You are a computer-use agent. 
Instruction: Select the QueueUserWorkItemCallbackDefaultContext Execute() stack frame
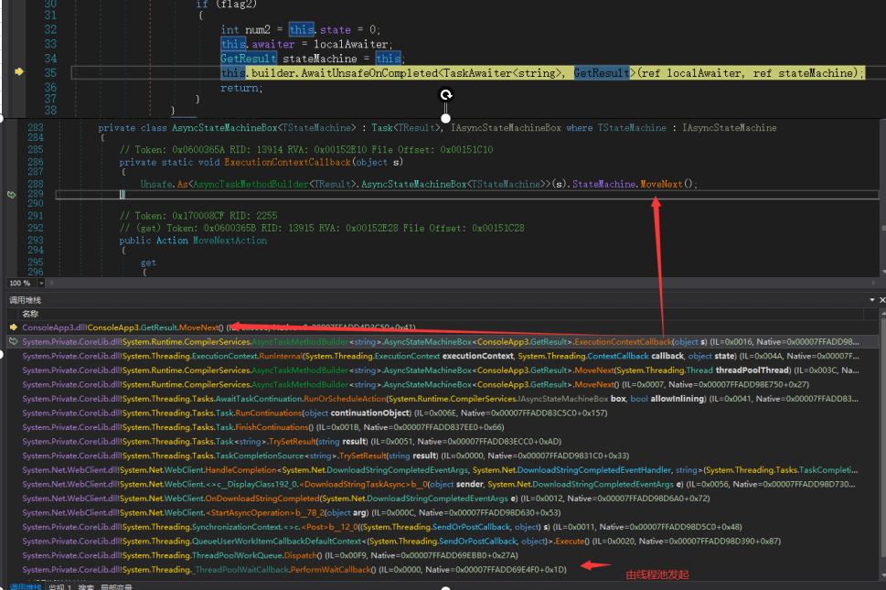[x=441, y=541]
